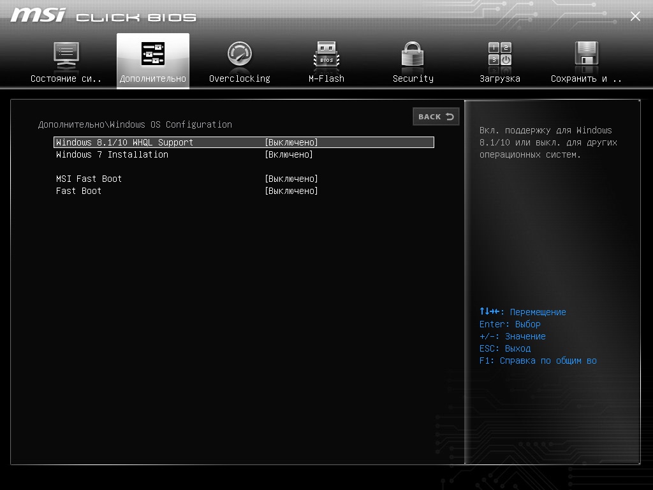The height and width of the screenshot is (490, 653).
Task: Open the M-Flash BIOS chip icon
Action: [x=326, y=54]
